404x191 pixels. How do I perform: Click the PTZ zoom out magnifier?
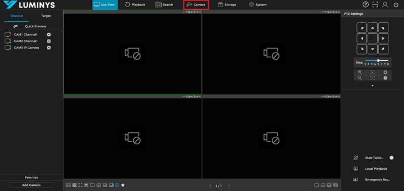click(x=360, y=78)
